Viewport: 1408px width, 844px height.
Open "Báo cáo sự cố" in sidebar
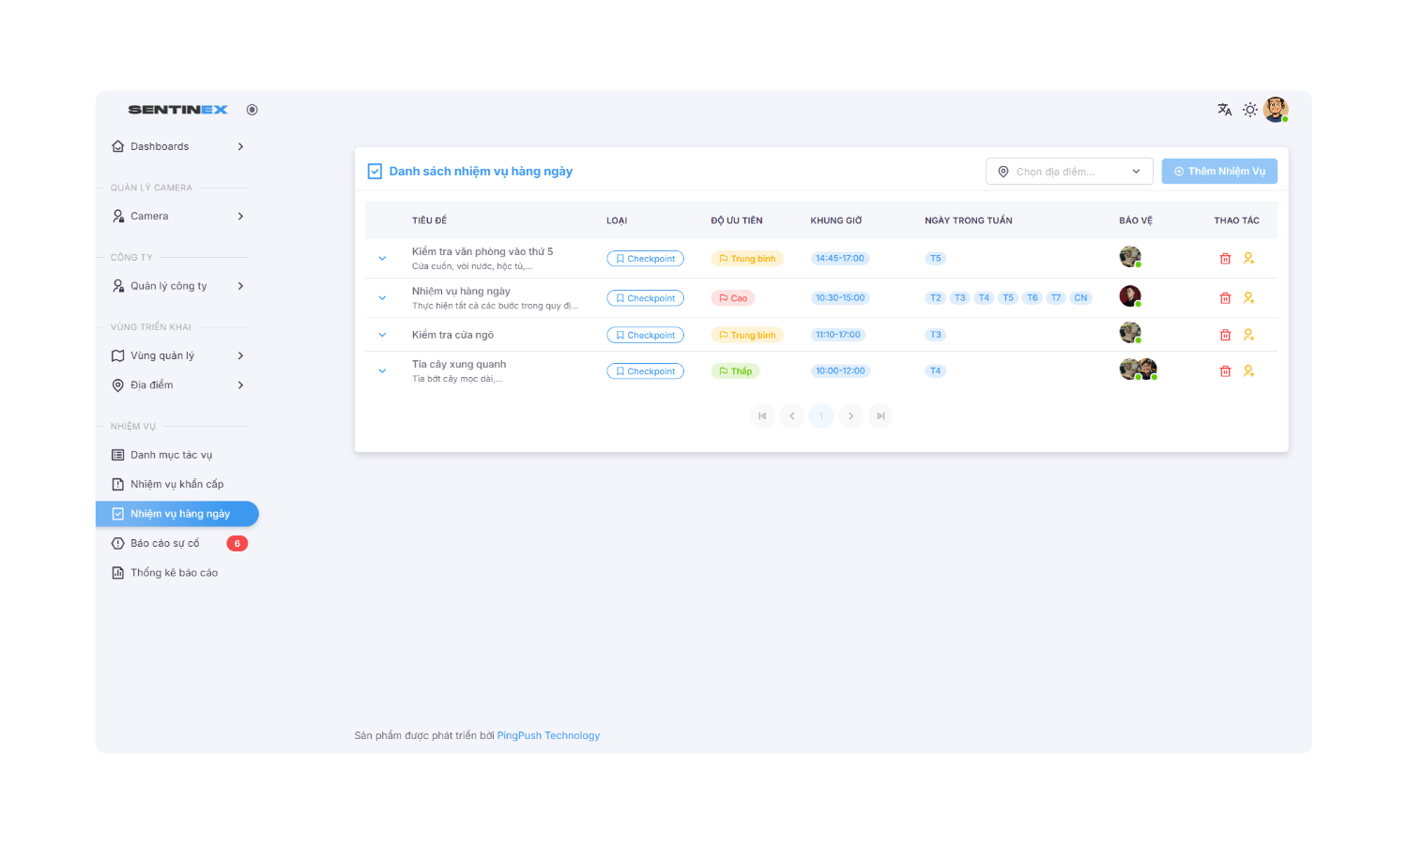[165, 544]
